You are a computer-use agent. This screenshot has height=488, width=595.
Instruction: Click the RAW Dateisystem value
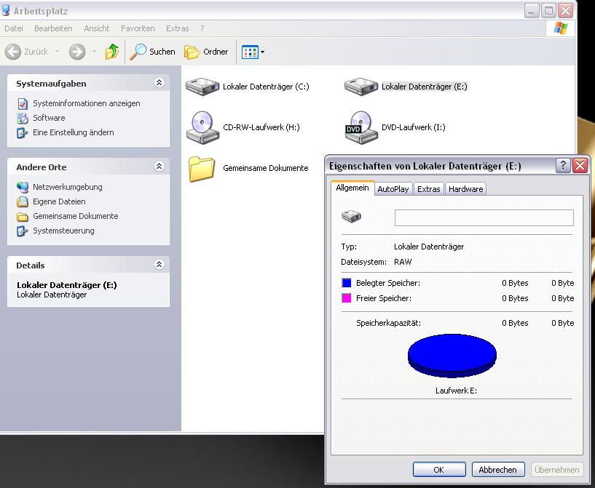coord(403,262)
